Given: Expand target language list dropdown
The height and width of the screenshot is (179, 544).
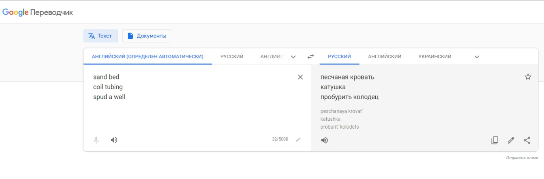Looking at the screenshot, I should coord(477,57).
